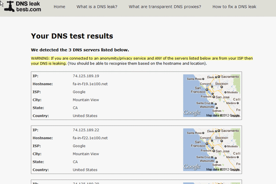Open 'What is a DNS leak?' page
This screenshot has height=184, width=276.
click(x=97, y=7)
